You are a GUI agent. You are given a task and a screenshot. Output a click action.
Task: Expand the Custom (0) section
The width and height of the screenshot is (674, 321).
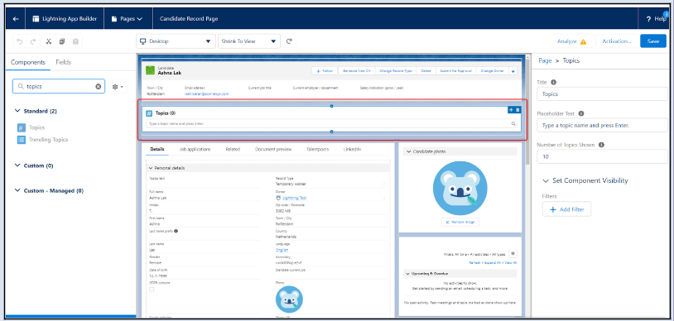point(33,165)
